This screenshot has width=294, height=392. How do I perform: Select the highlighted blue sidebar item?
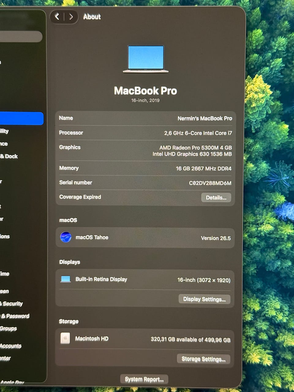21,119
